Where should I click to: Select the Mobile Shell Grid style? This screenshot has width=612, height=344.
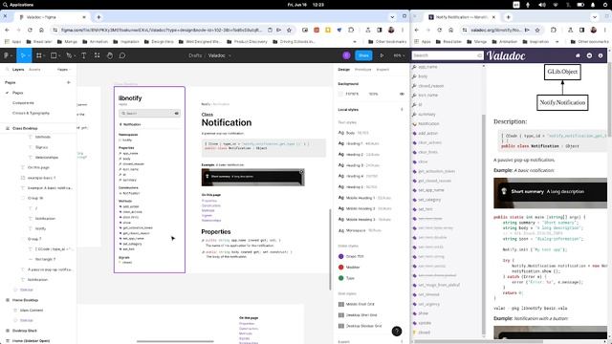click(357, 304)
